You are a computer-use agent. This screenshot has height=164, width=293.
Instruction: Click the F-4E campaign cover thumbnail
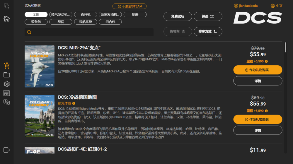40,150
